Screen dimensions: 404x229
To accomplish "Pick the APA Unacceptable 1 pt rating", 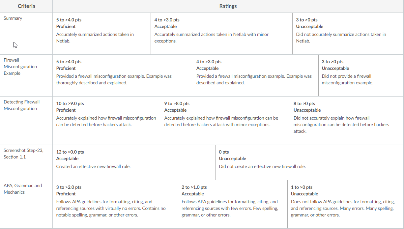I will (x=346, y=204).
